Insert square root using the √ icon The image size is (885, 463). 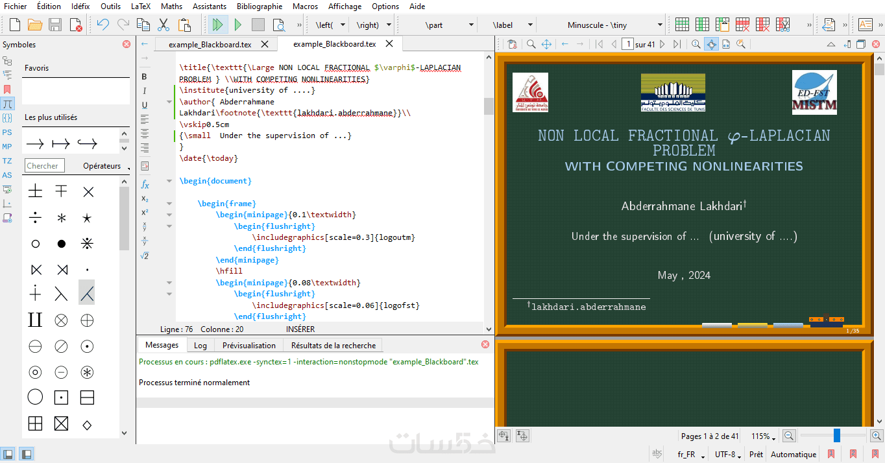click(x=145, y=255)
